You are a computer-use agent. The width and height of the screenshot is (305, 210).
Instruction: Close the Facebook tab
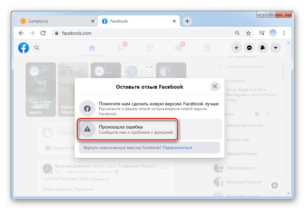174,21
